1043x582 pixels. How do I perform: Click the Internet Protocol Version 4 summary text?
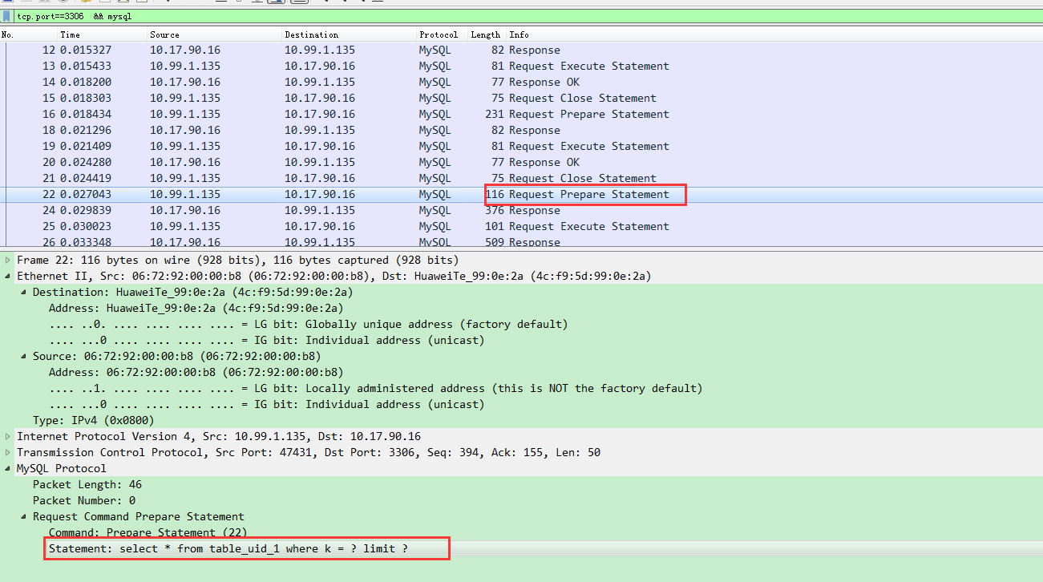tap(219, 436)
